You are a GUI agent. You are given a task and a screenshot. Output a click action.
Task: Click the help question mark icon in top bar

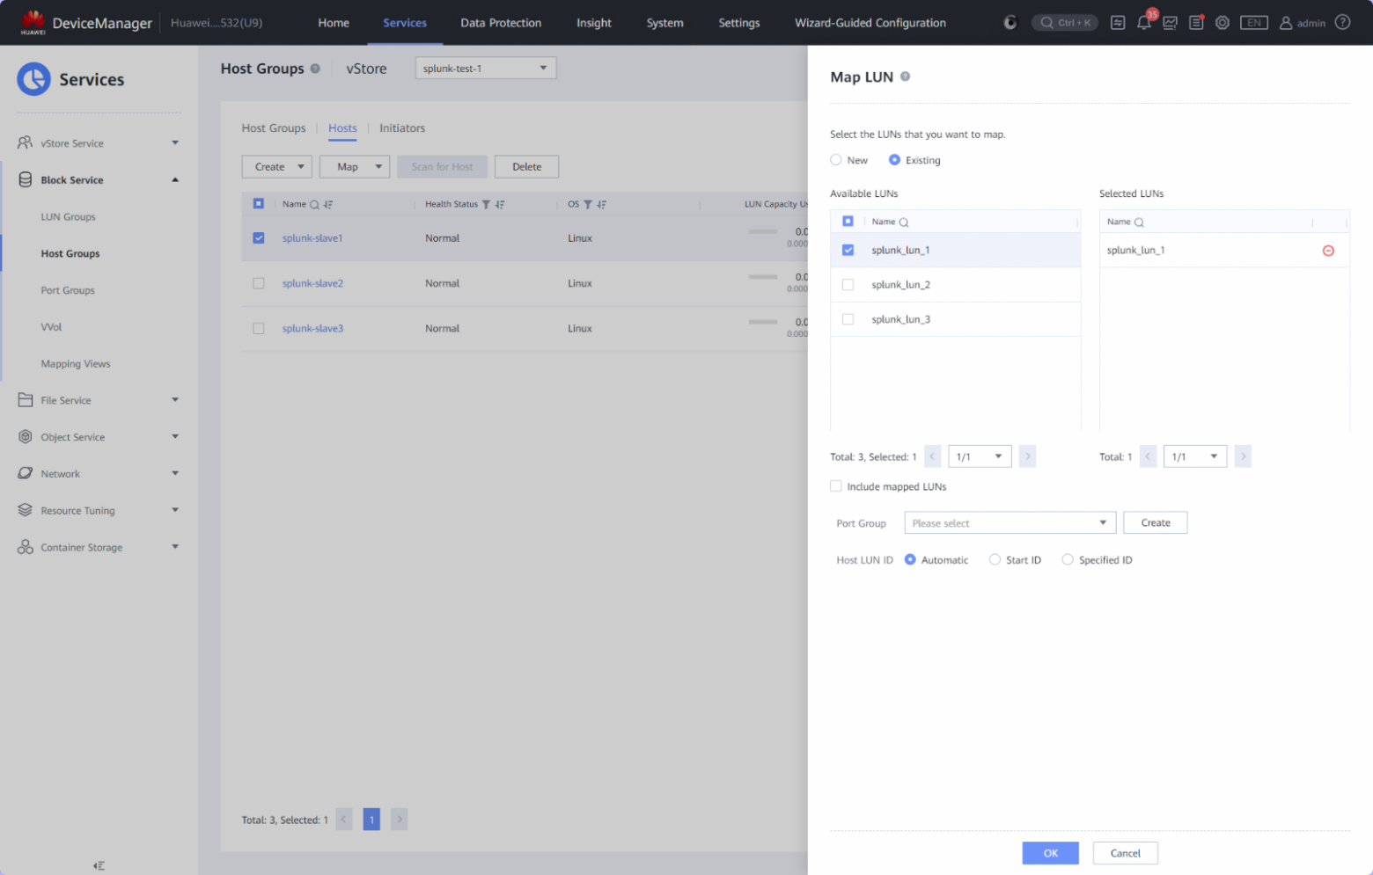point(1342,22)
